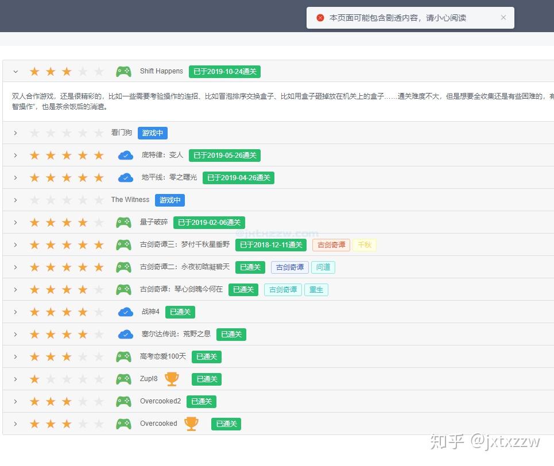Expand the final Overcooked row with the trophy

pyautogui.click(x=16, y=424)
